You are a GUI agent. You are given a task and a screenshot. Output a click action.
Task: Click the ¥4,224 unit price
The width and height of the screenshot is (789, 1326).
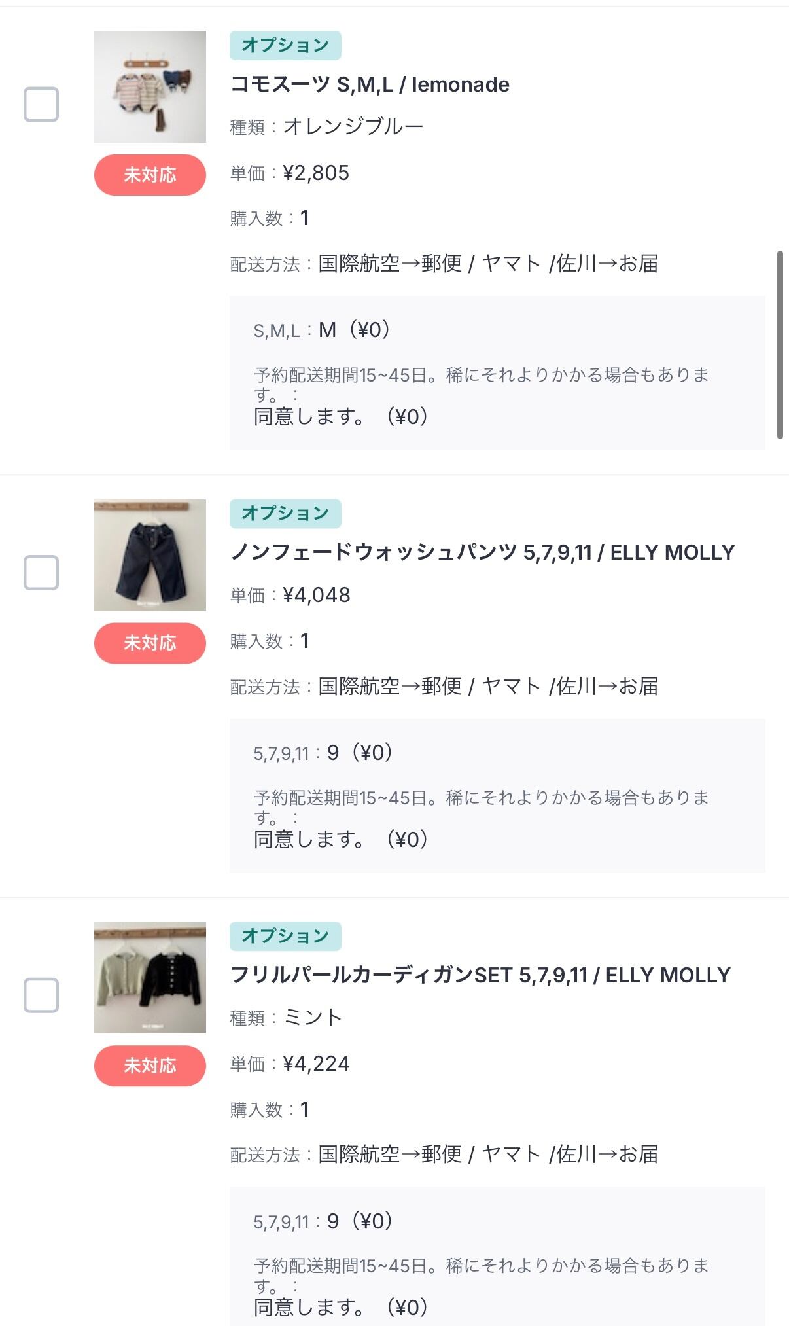click(316, 1064)
